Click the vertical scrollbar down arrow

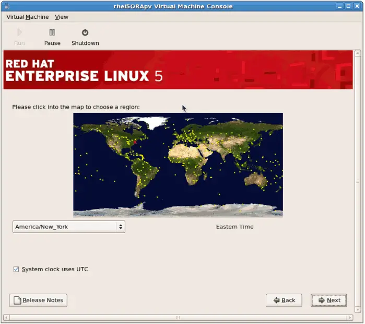(358, 309)
